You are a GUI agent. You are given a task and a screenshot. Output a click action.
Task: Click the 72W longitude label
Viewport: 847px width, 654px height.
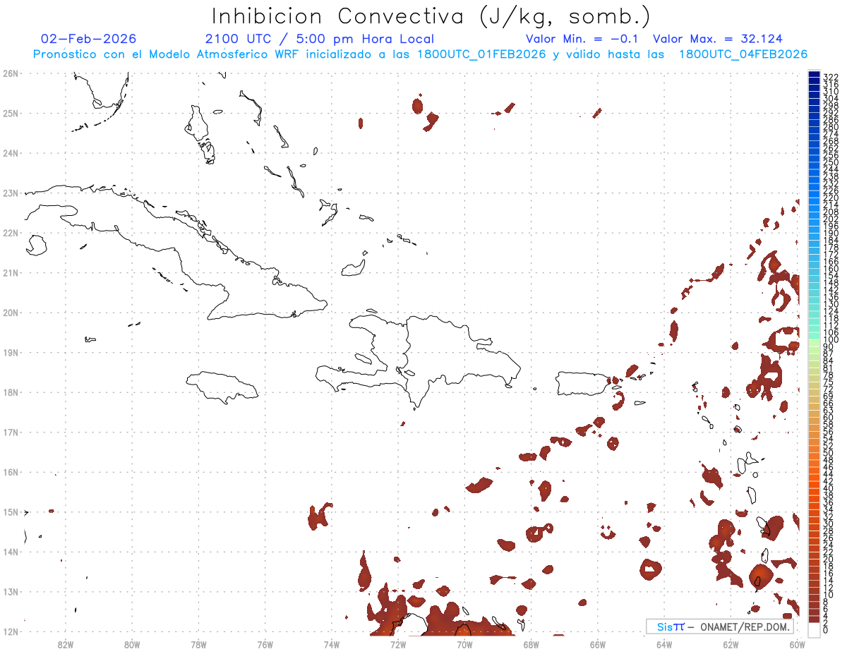coord(398,643)
